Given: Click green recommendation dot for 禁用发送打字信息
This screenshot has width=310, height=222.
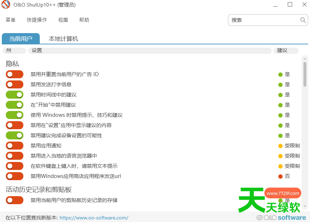Looking at the screenshot, I should (x=280, y=85).
